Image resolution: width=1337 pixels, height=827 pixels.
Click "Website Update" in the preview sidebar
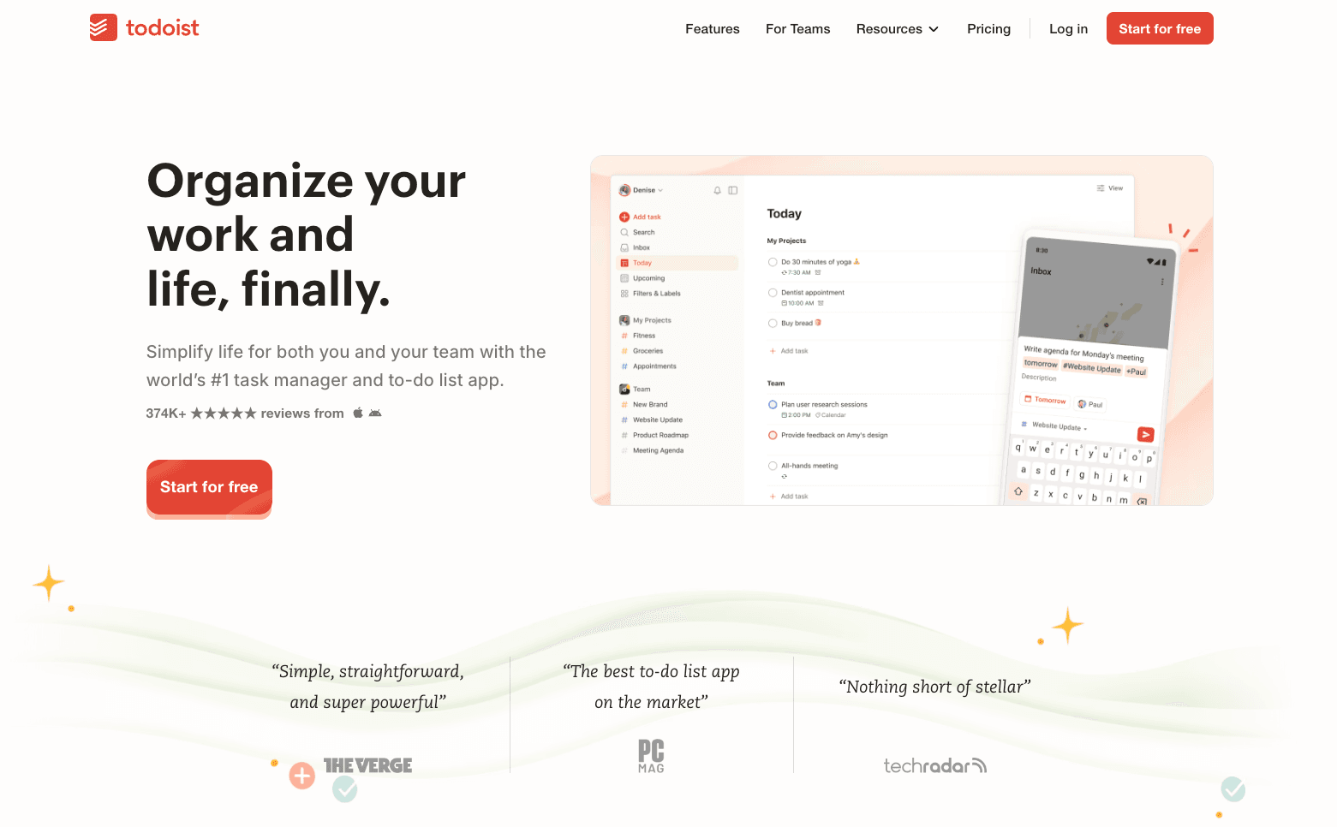(x=658, y=420)
